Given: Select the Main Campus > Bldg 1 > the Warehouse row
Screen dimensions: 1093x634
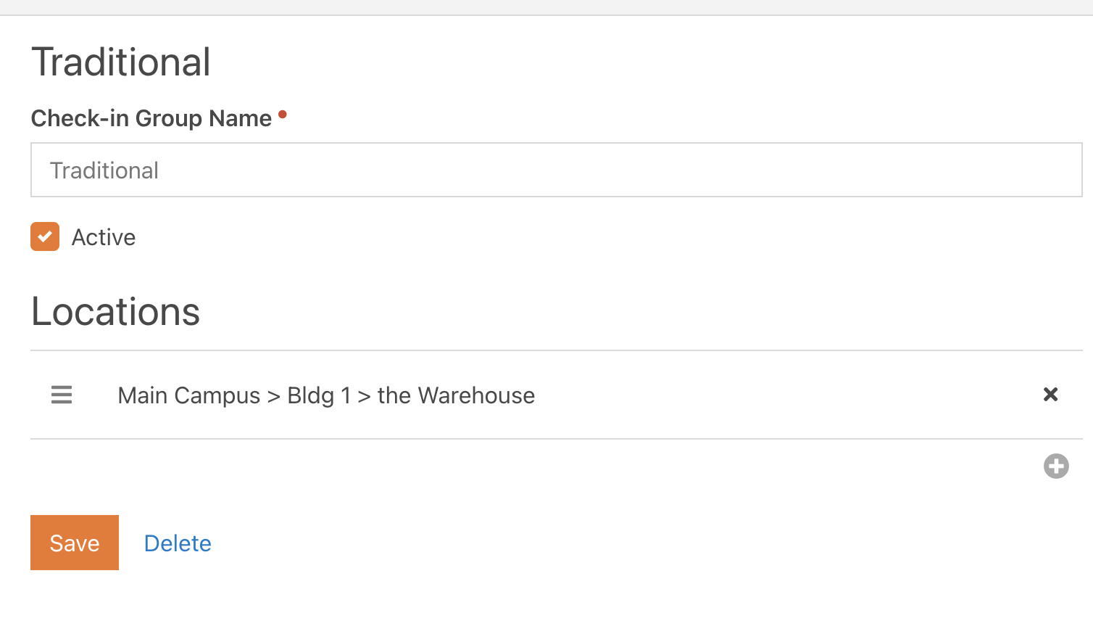Looking at the screenshot, I should tap(325, 395).
